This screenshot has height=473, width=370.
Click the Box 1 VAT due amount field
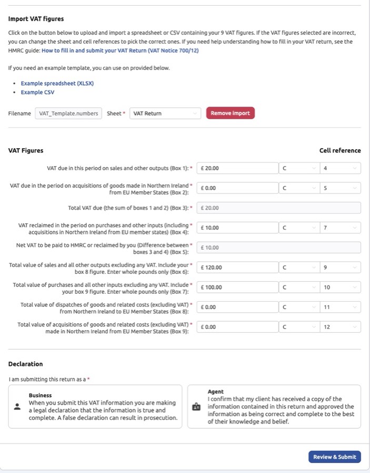pyautogui.click(x=237, y=168)
